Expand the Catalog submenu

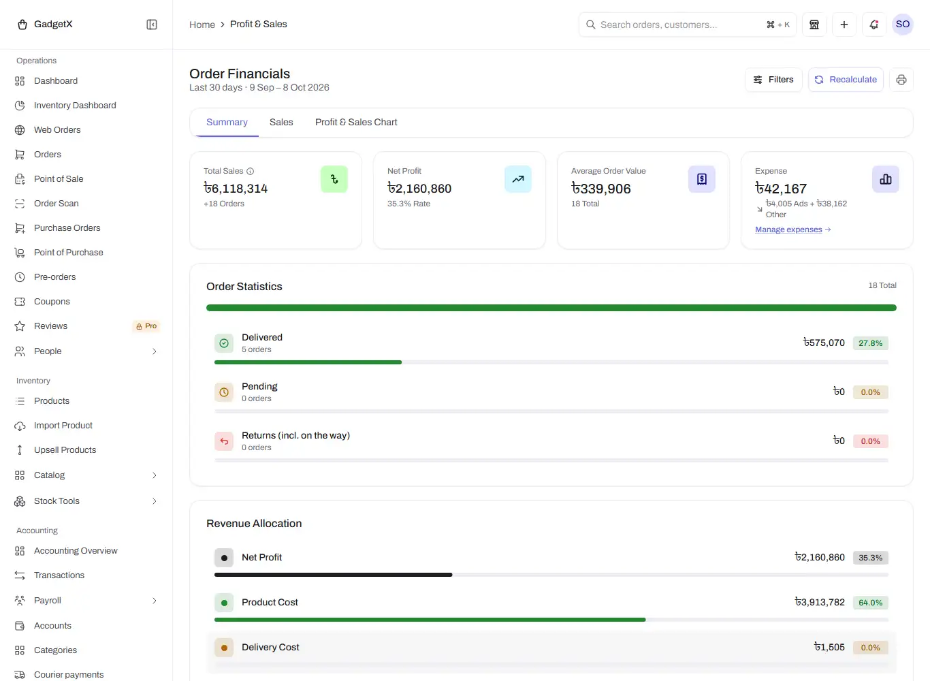(x=86, y=475)
